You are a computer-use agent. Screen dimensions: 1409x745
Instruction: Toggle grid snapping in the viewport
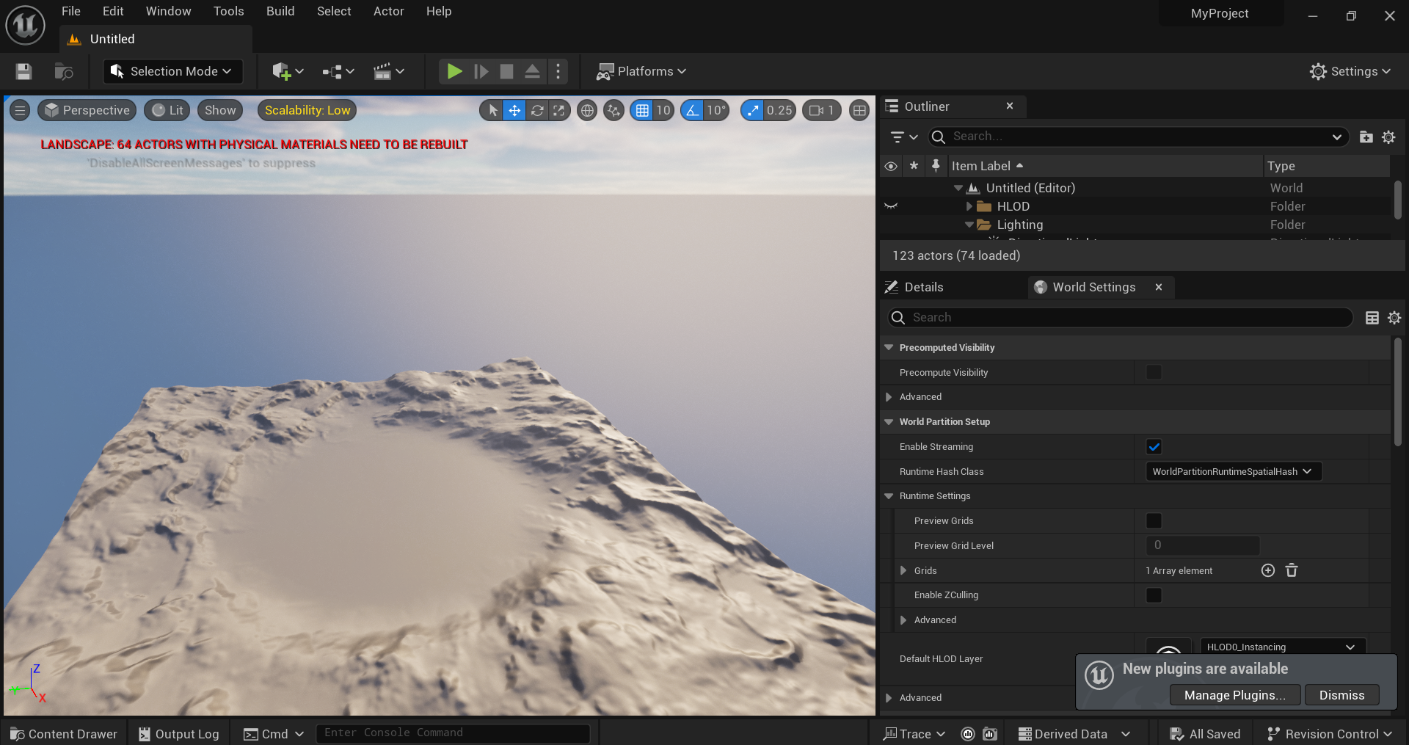[x=642, y=111]
